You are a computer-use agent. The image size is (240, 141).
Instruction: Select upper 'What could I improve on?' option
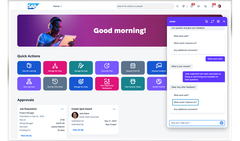[x=185, y=43]
